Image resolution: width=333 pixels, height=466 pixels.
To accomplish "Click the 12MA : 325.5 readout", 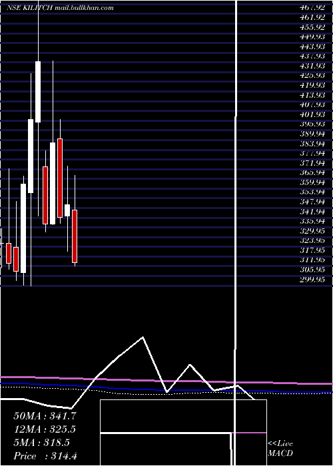I will (x=45, y=429).
